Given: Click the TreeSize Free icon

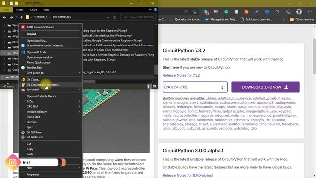Looking at the screenshot, I should [x=23, y=68].
